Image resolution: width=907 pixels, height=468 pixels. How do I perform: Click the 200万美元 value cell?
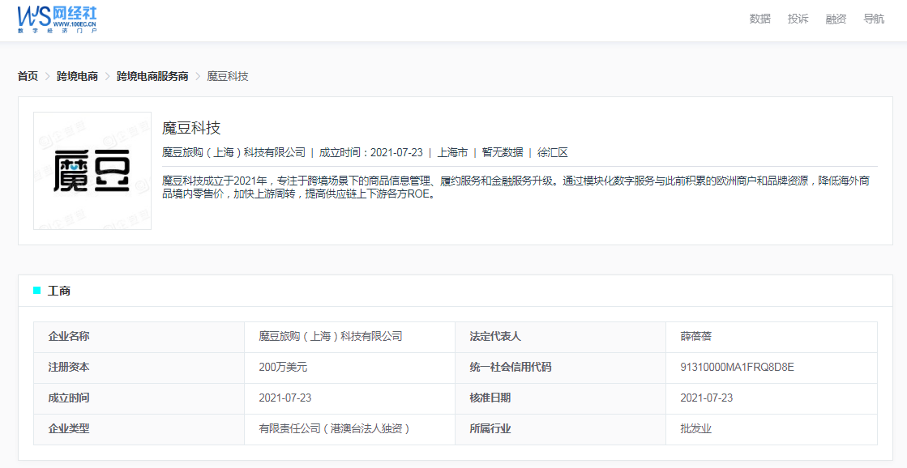pyautogui.click(x=350, y=368)
